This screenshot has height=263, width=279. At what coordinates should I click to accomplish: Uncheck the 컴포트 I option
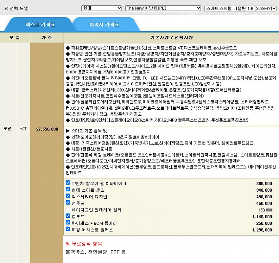click(x=68, y=216)
